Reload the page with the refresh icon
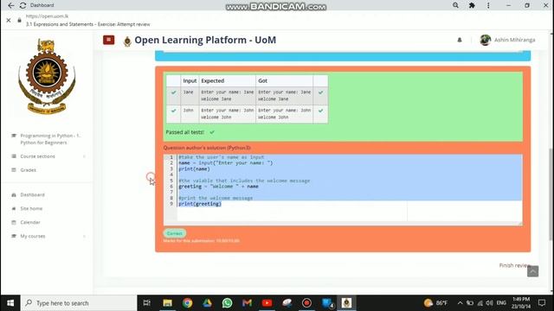The width and height of the screenshot is (554, 311). tap(23, 5)
